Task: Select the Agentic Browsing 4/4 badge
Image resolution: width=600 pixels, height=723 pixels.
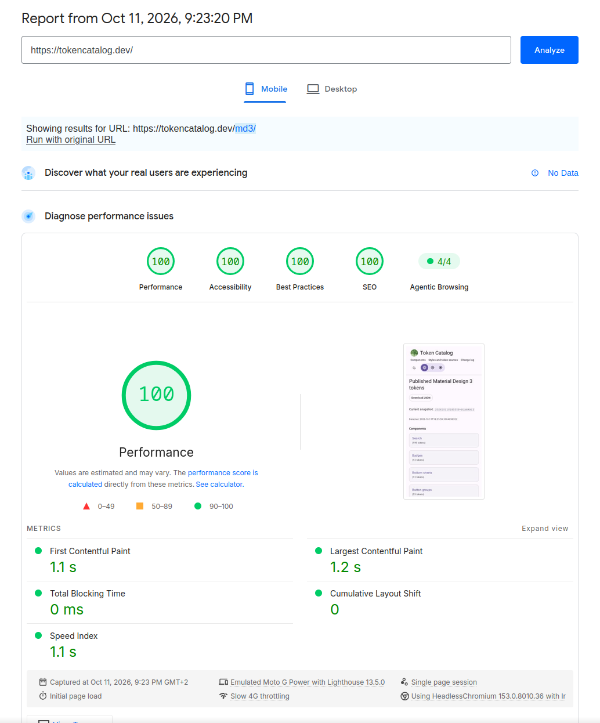Action: point(439,262)
